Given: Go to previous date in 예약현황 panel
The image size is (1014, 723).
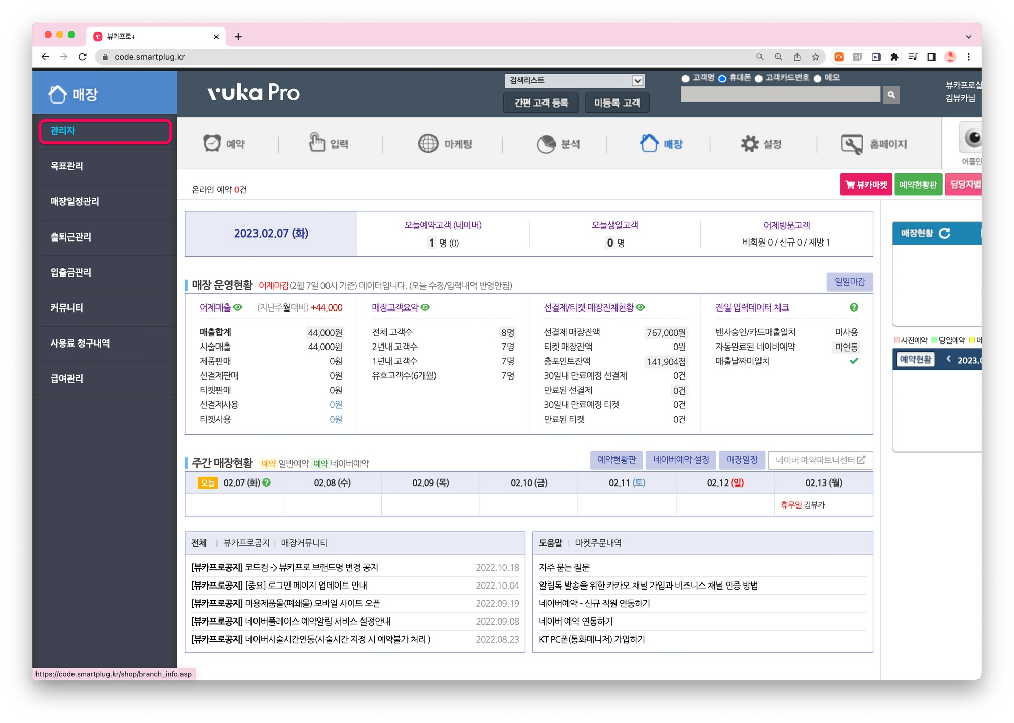Looking at the screenshot, I should point(948,359).
